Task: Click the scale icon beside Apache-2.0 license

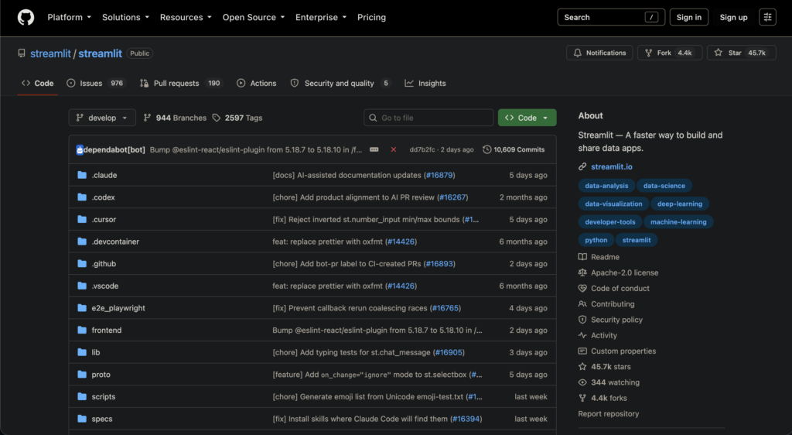Action: pos(582,272)
